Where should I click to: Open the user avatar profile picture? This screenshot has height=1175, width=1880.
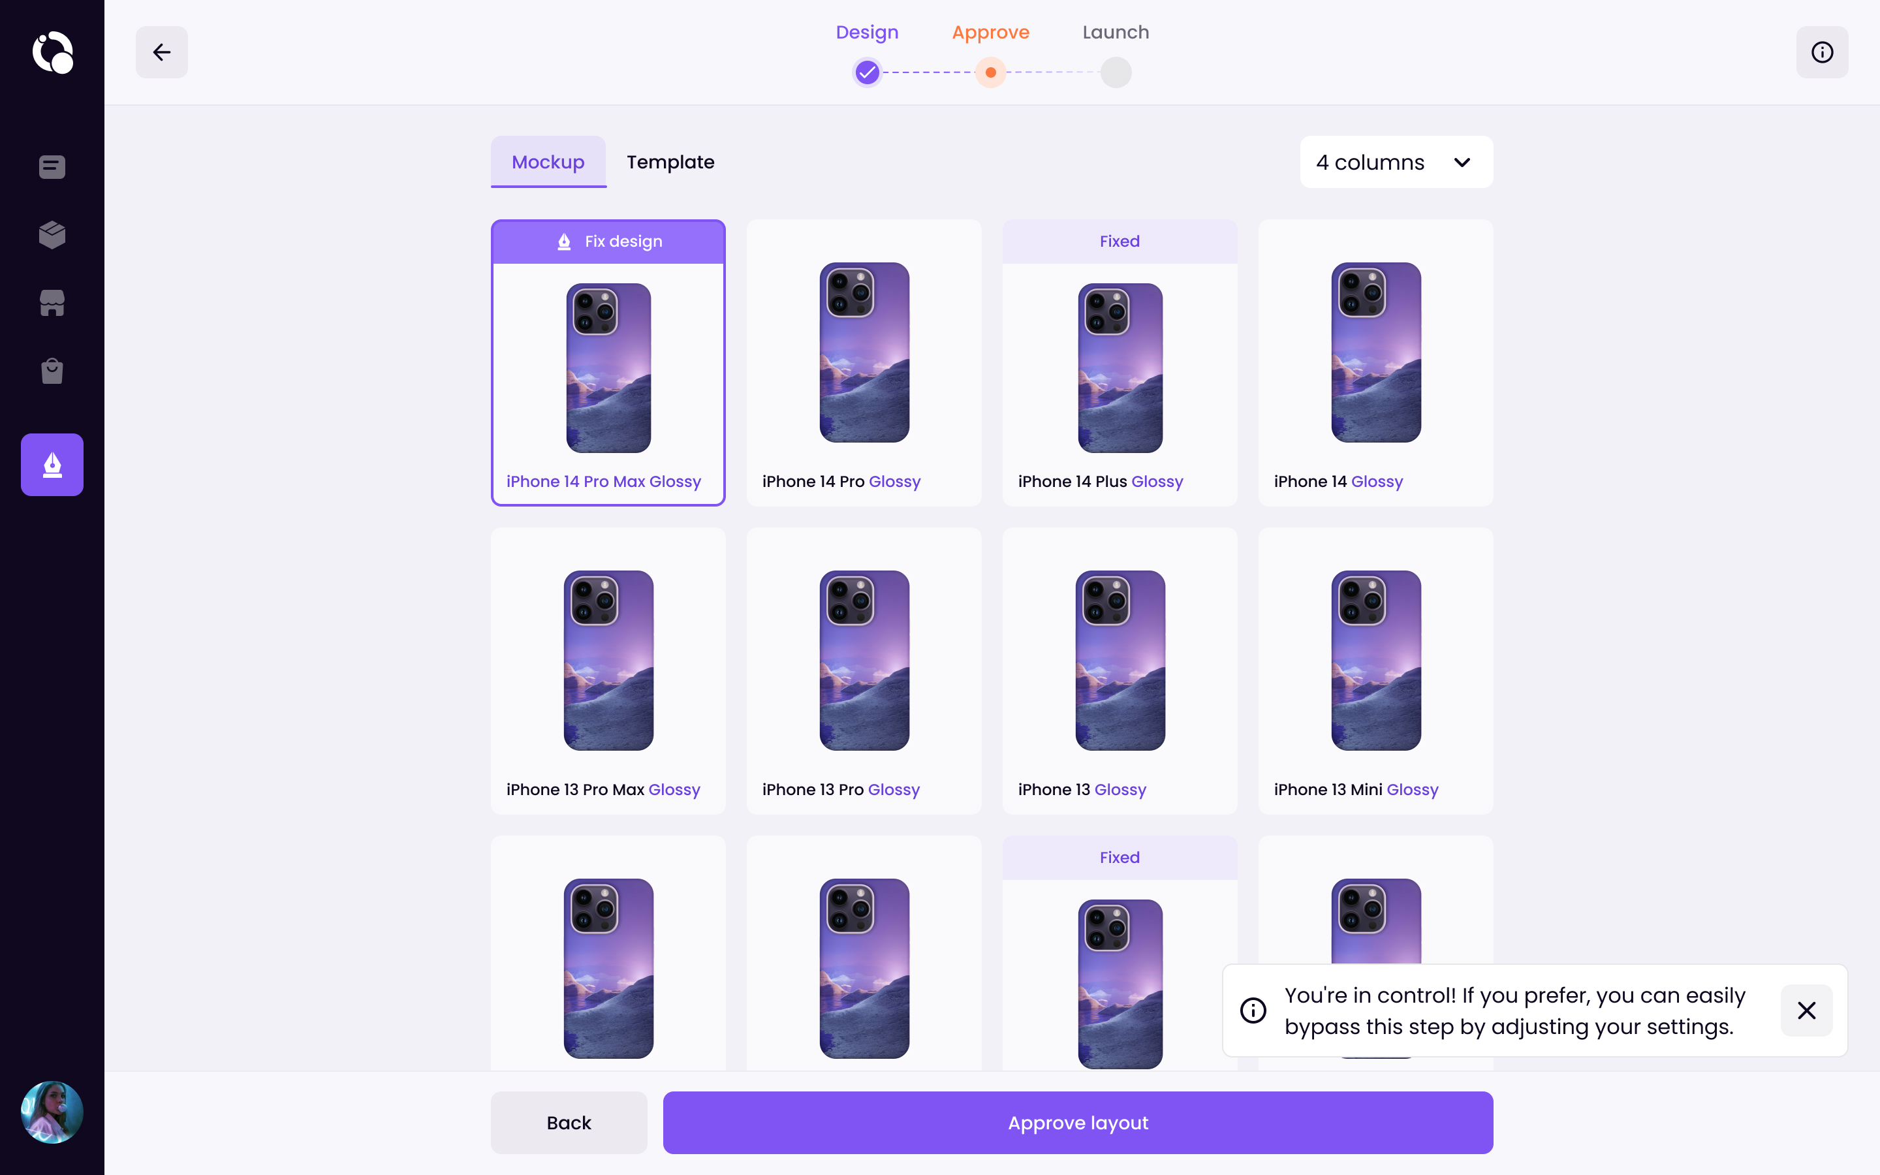pos(52,1112)
